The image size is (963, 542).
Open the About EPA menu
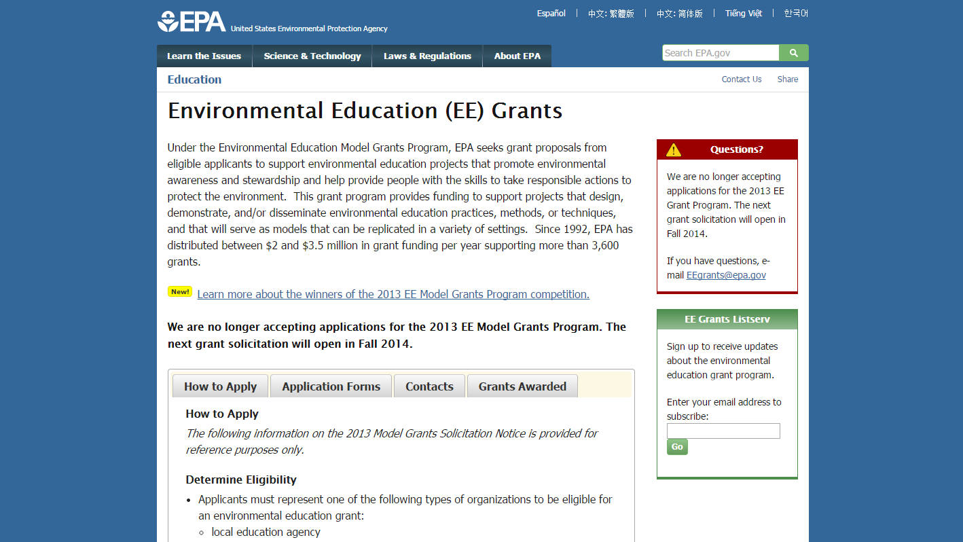517,56
